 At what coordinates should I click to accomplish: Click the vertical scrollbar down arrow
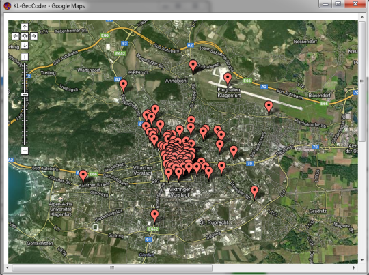click(x=361, y=260)
